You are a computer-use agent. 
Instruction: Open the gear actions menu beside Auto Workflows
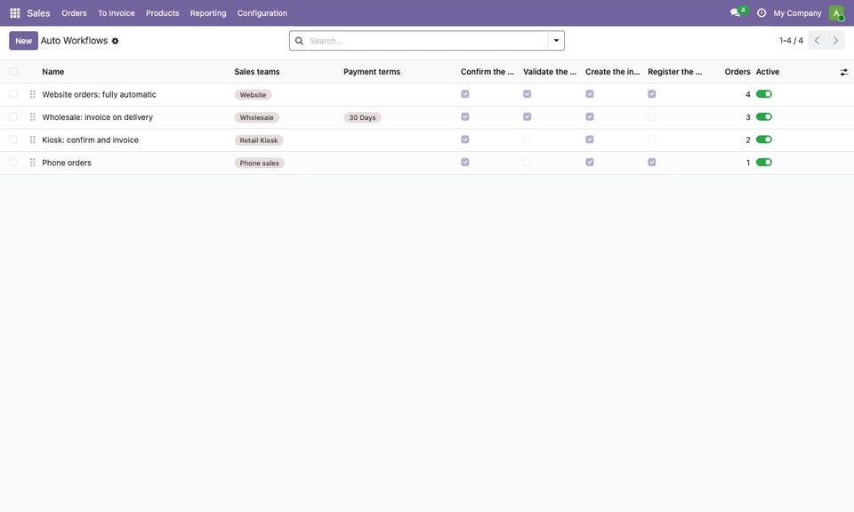[x=115, y=41]
